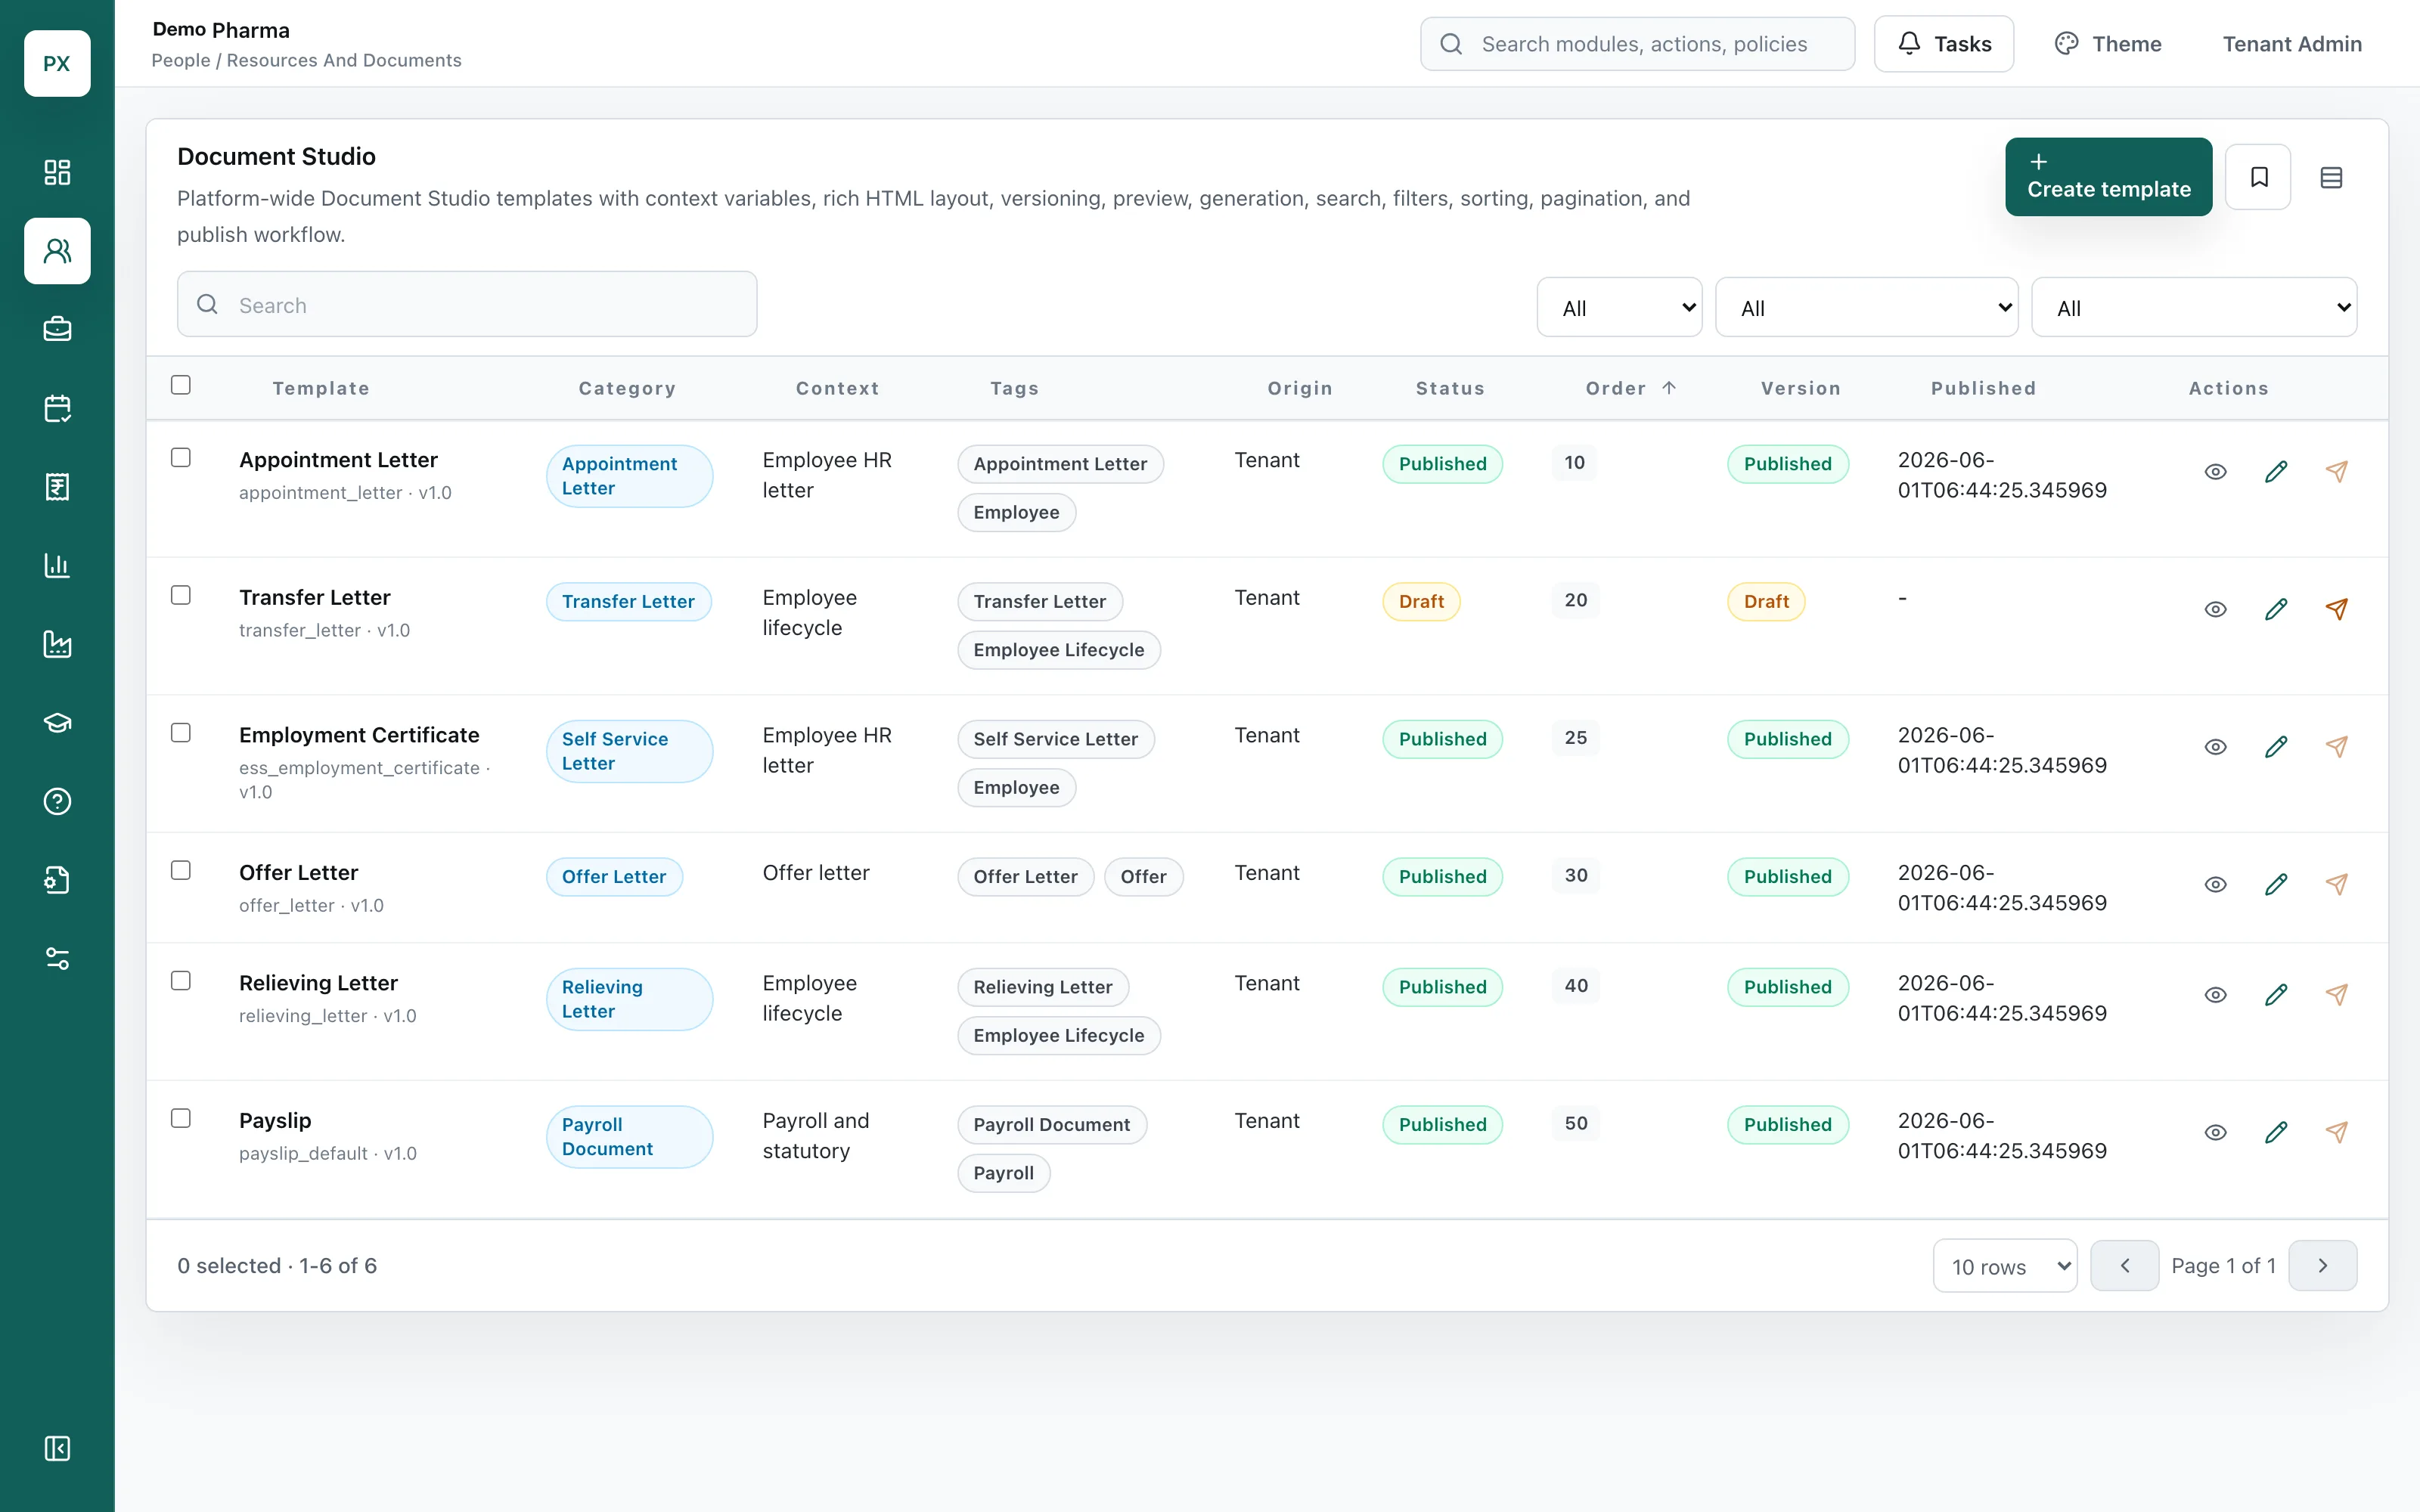Screen dimensions: 2420x1512
Task: Open the last All filter dropdown
Action: [2194, 307]
